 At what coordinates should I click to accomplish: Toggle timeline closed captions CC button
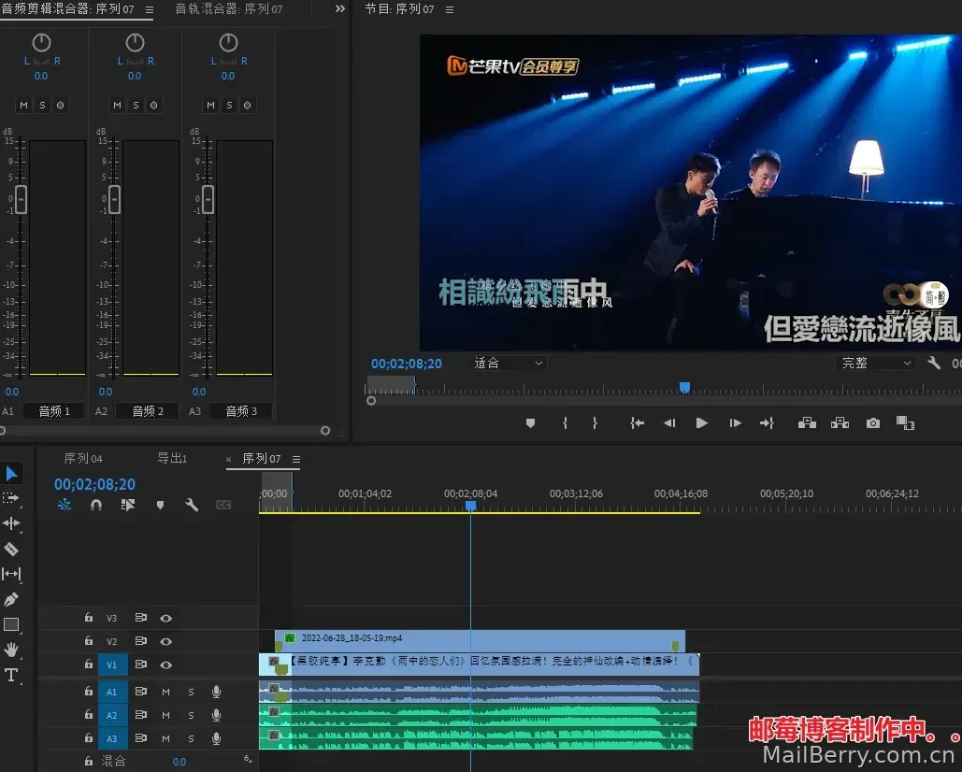click(x=223, y=505)
